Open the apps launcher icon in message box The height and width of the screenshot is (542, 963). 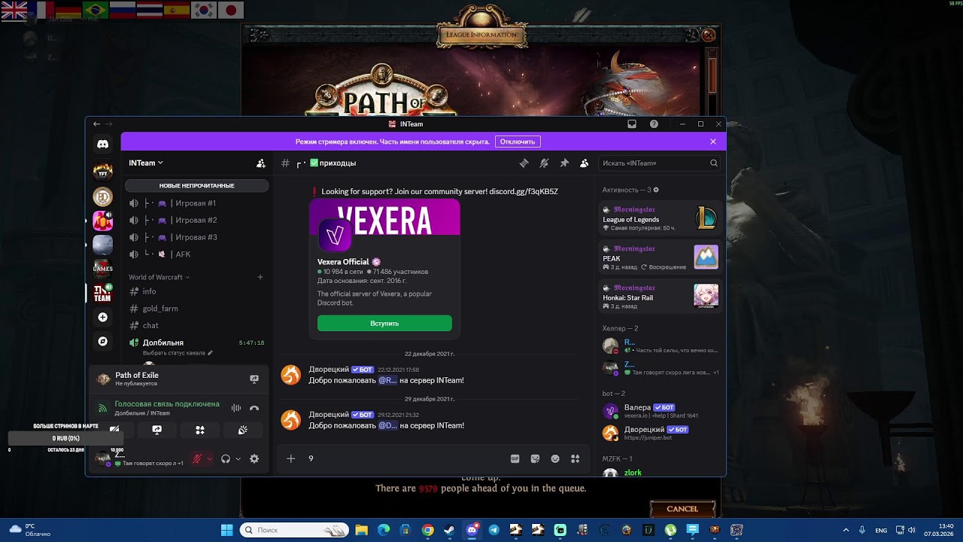tap(576, 458)
